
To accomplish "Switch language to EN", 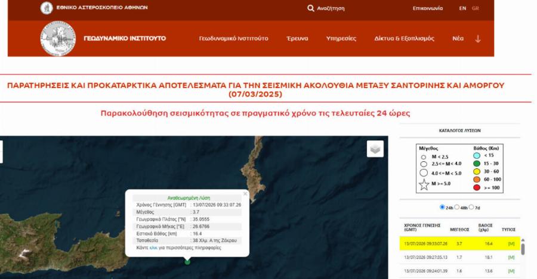I will click(x=462, y=8).
